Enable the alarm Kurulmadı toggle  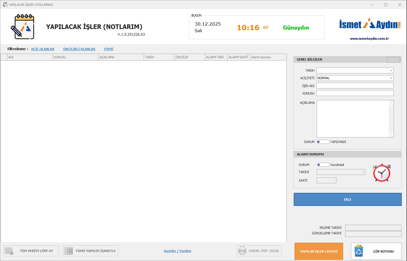pyautogui.click(x=323, y=165)
